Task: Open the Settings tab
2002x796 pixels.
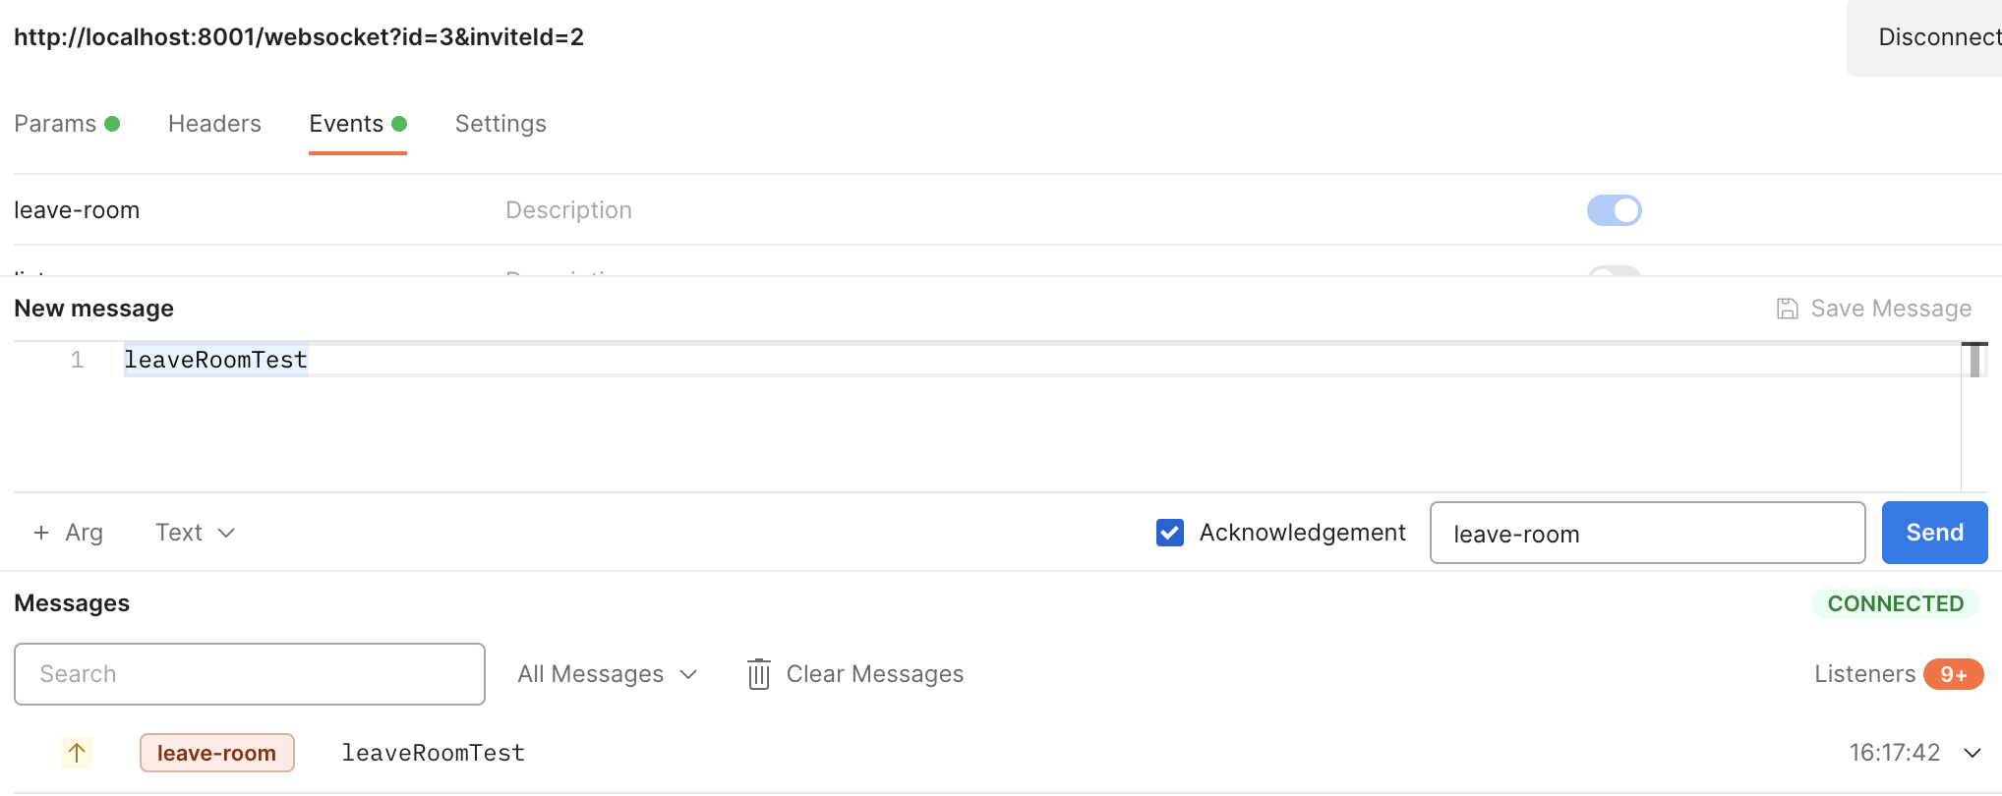Action: (500, 124)
